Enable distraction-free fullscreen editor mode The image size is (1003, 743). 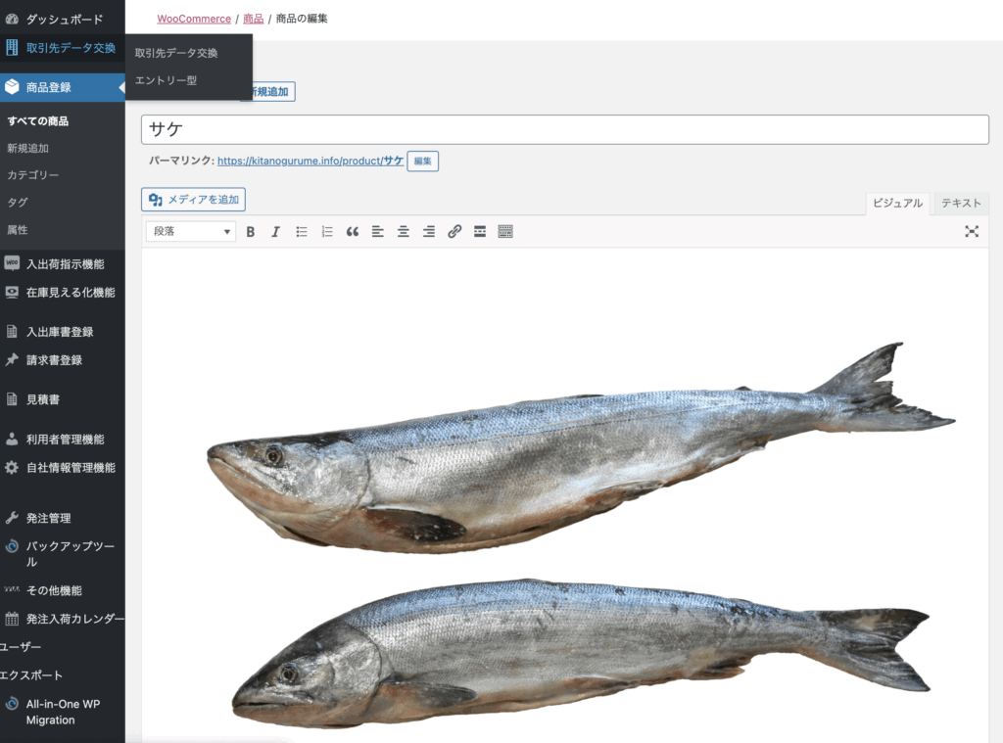pyautogui.click(x=972, y=232)
